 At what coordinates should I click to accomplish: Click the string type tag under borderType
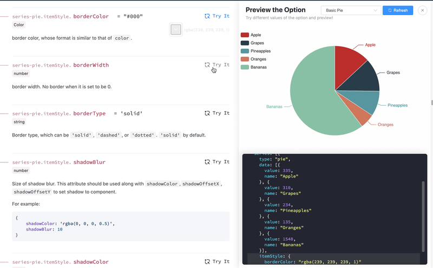[x=19, y=122]
